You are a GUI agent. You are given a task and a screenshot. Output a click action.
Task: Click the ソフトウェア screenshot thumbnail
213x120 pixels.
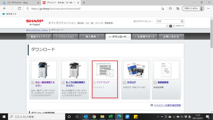tap(105, 70)
